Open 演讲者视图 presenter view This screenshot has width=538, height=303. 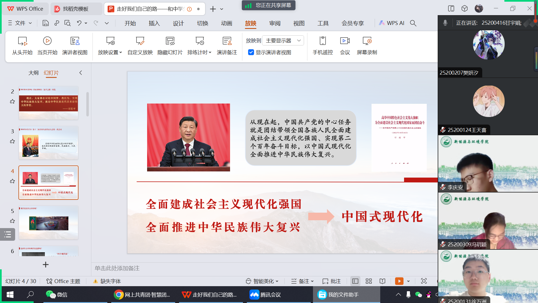click(x=75, y=42)
